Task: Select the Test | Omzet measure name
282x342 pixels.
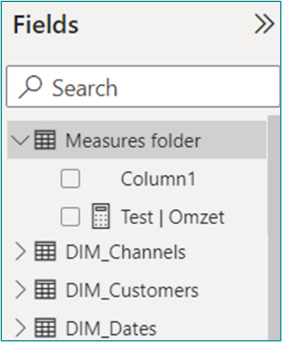Action: 173,217
